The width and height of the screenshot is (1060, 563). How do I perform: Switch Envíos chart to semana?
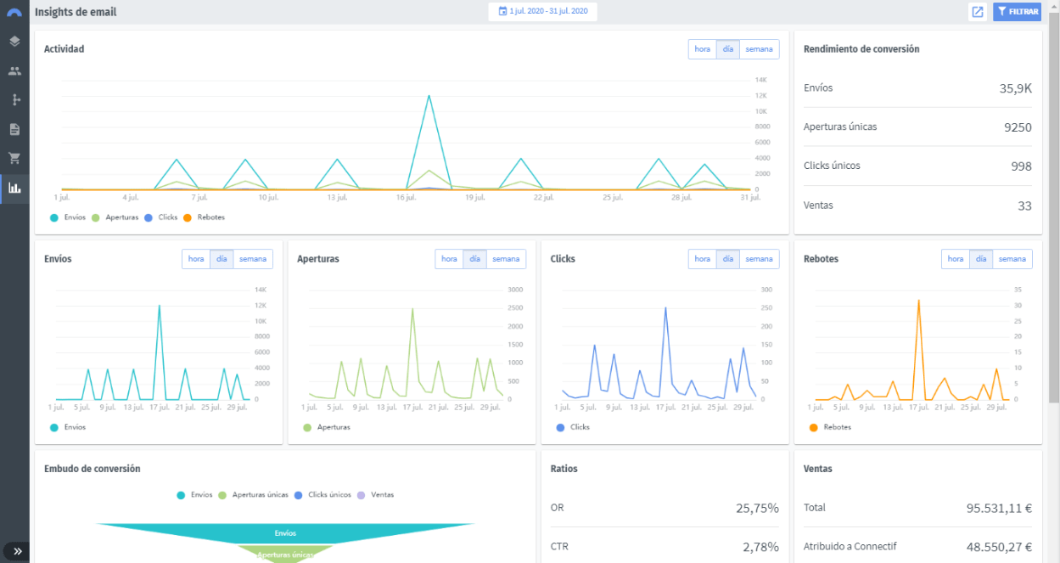coord(253,259)
